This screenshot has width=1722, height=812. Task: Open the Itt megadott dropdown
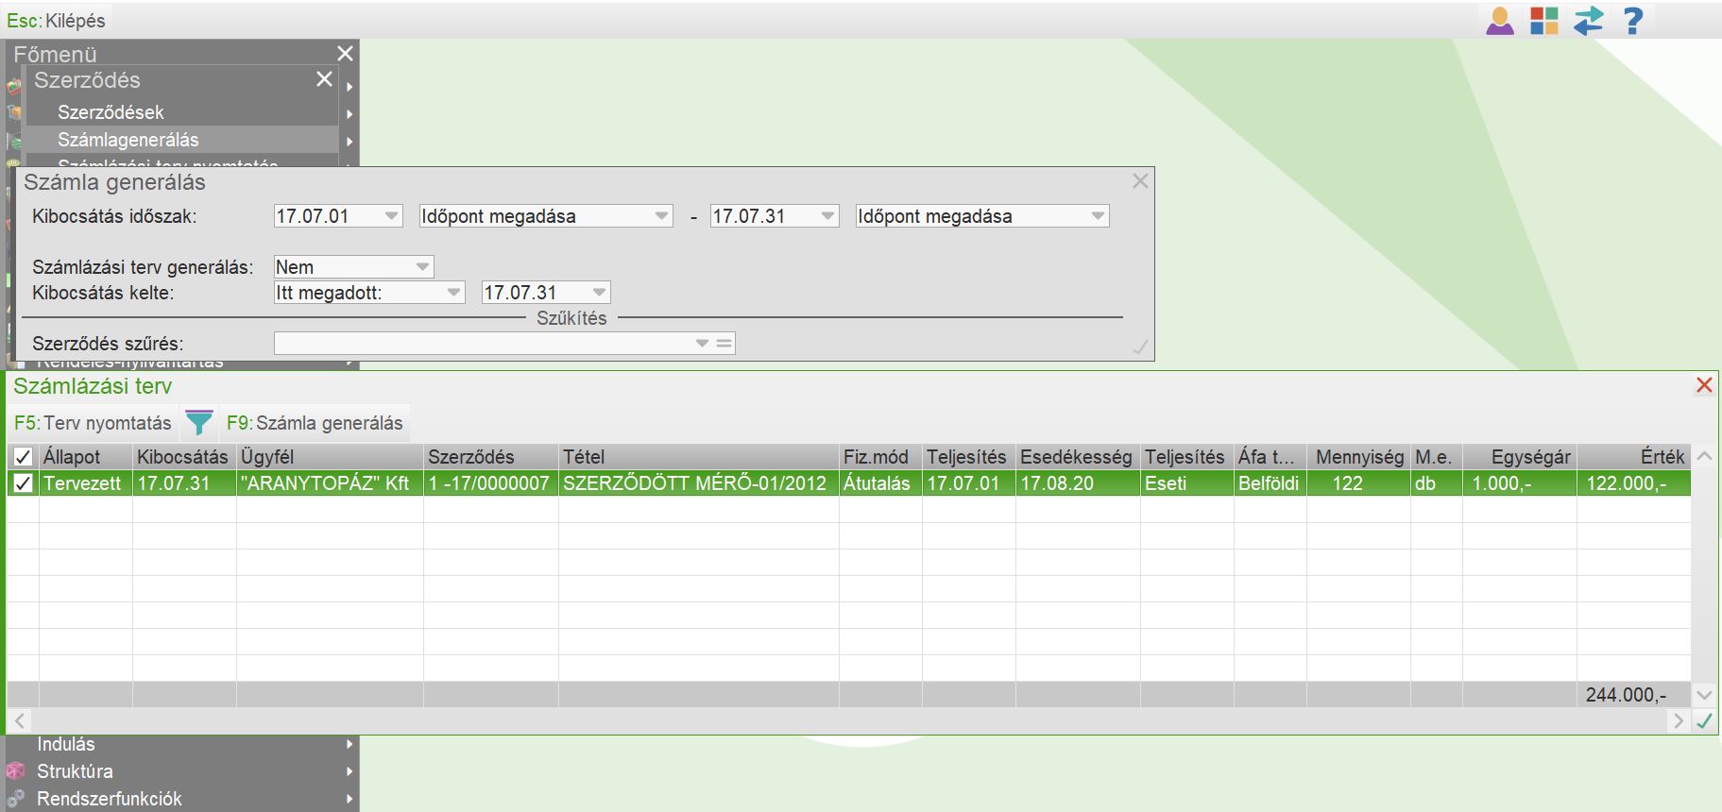tap(454, 293)
